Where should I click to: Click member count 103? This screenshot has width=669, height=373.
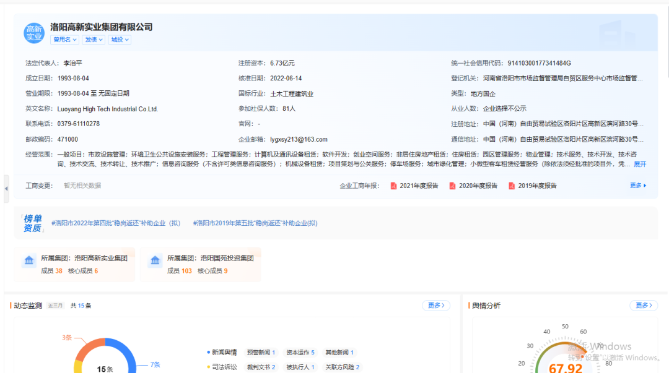(x=186, y=271)
